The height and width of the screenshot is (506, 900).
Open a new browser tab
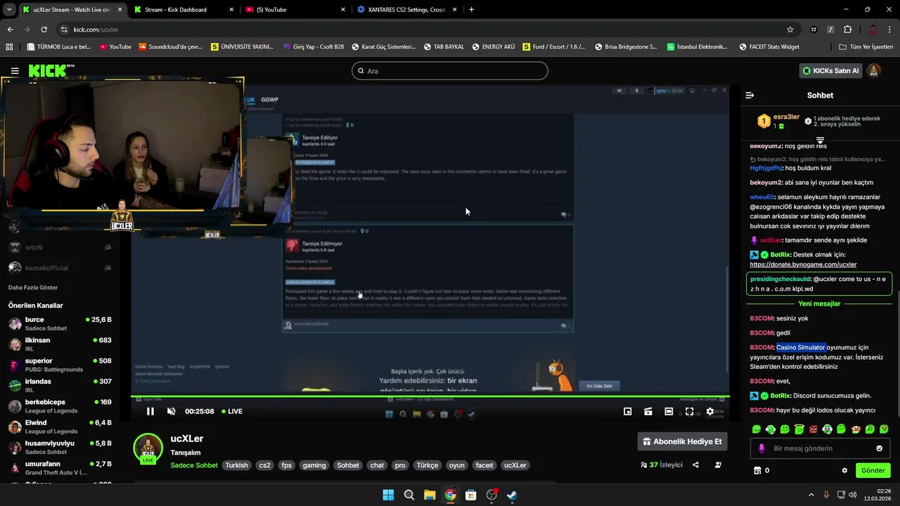click(471, 10)
